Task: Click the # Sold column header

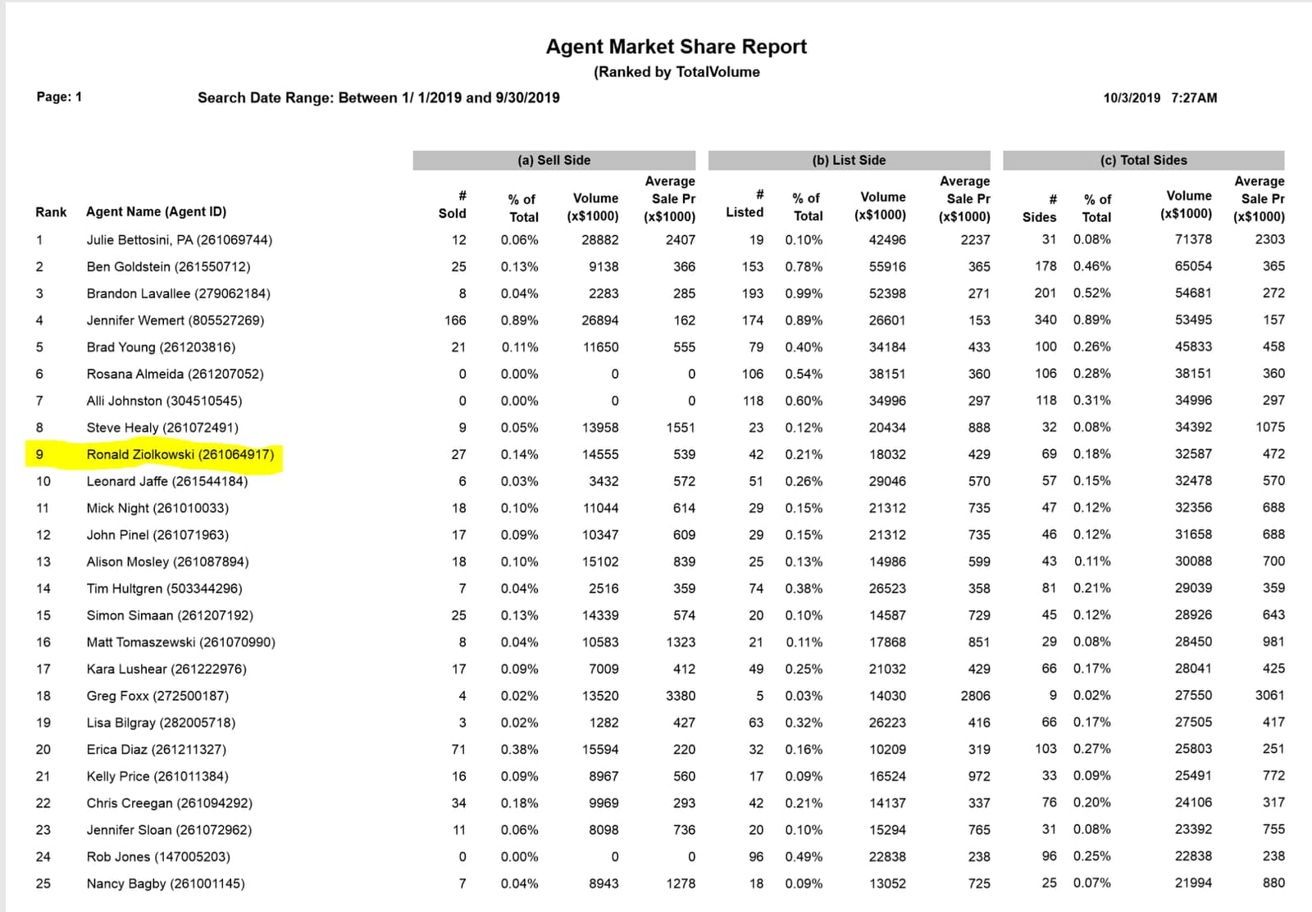Action: click(x=453, y=205)
